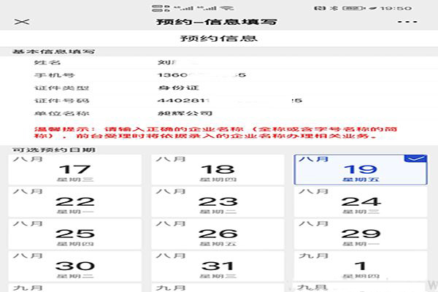Choose August 30 Tuesday date card
The width and height of the screenshot is (438, 292).
pyautogui.click(x=75, y=266)
